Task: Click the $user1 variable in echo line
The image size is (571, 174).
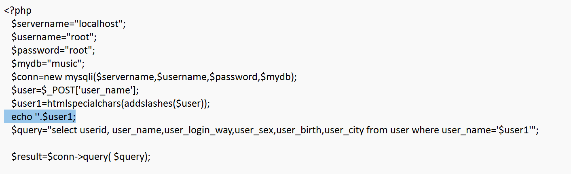Action: pos(59,117)
